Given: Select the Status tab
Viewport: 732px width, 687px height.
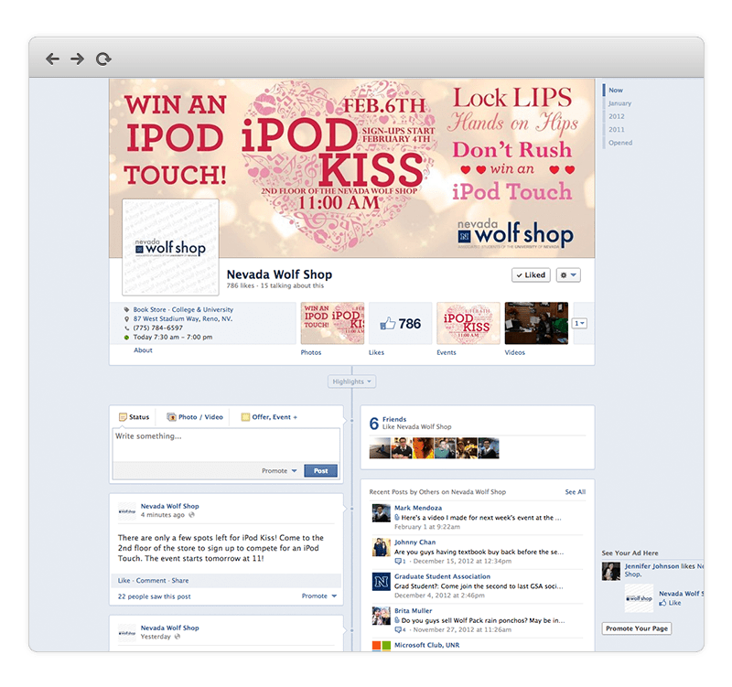Looking at the screenshot, I should pyautogui.click(x=134, y=417).
